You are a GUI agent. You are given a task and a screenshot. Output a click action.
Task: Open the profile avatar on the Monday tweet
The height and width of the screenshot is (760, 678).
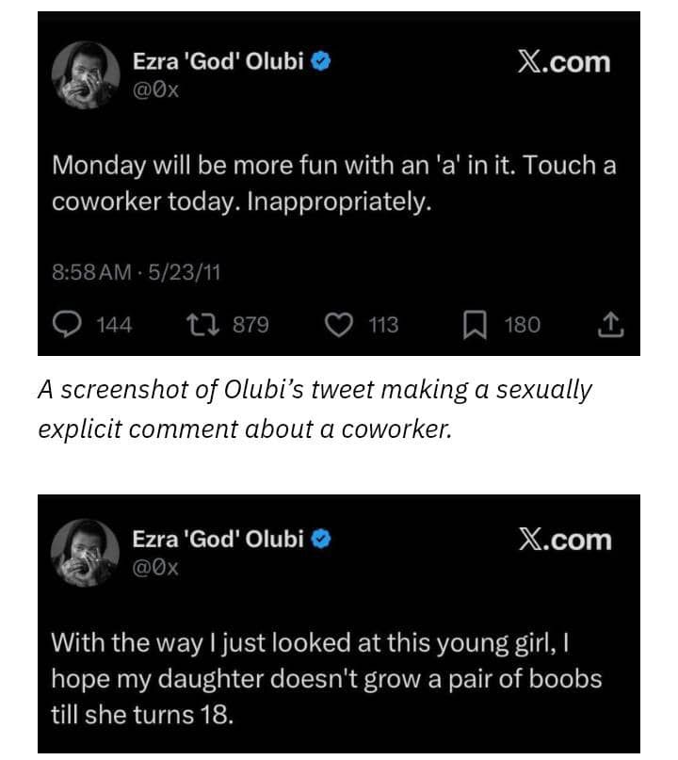coord(85,75)
